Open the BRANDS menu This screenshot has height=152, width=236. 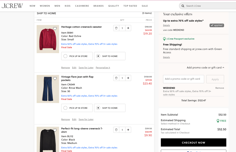99,6
